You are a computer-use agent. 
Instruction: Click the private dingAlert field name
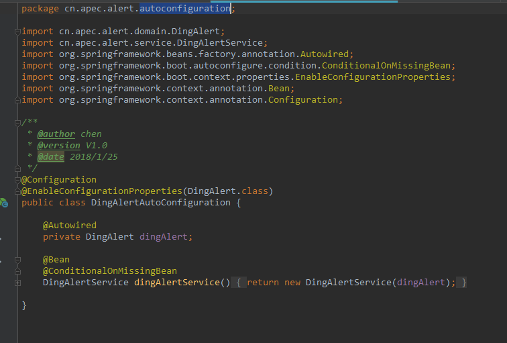click(x=166, y=237)
